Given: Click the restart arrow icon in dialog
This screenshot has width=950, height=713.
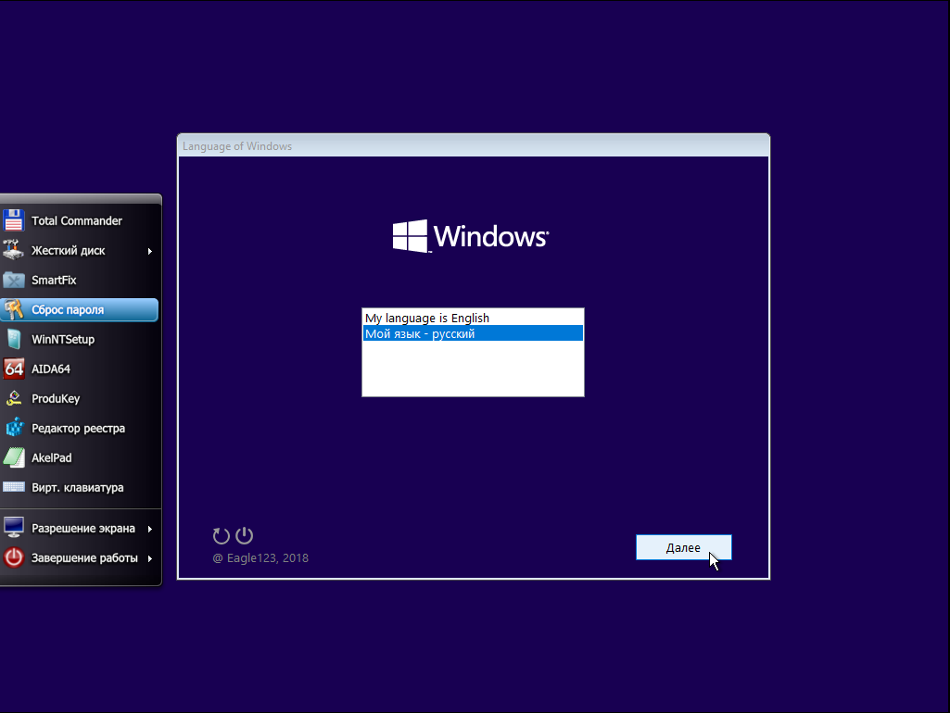Looking at the screenshot, I should coord(222,535).
